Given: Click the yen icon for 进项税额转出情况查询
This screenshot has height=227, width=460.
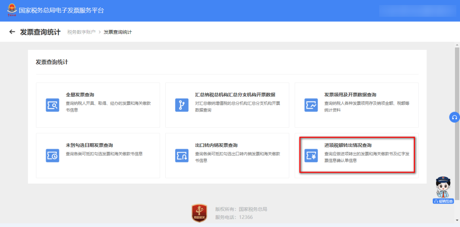Looking at the screenshot, I should click(311, 155).
